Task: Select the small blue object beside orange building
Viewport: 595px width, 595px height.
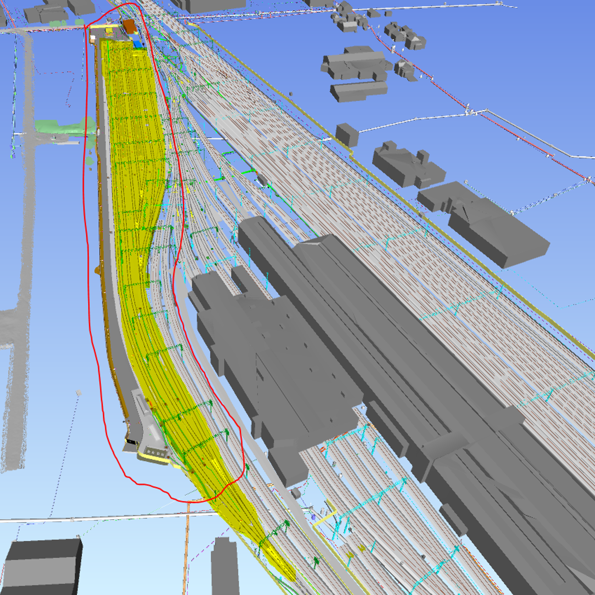Action: coord(138,44)
